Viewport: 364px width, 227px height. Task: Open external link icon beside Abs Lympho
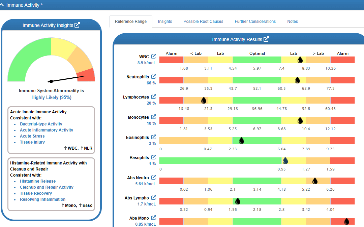[153, 198]
